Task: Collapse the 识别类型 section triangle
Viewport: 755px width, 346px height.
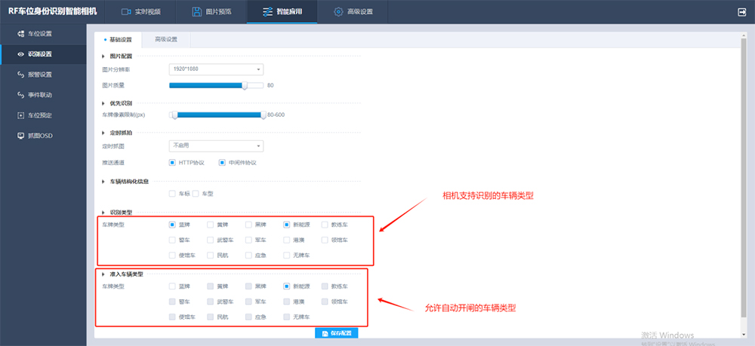Action: click(103, 212)
